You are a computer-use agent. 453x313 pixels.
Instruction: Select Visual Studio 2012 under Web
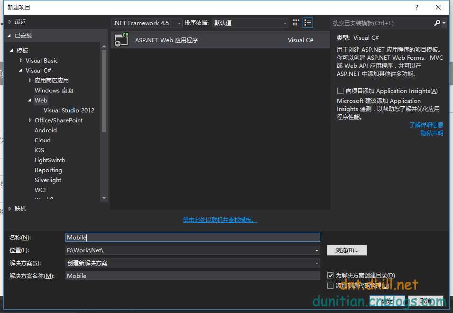[x=69, y=110]
